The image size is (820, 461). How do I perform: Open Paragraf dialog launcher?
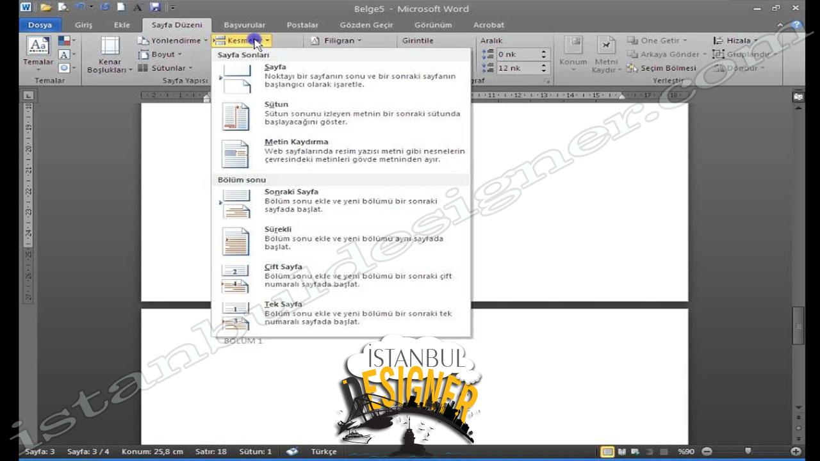click(548, 82)
